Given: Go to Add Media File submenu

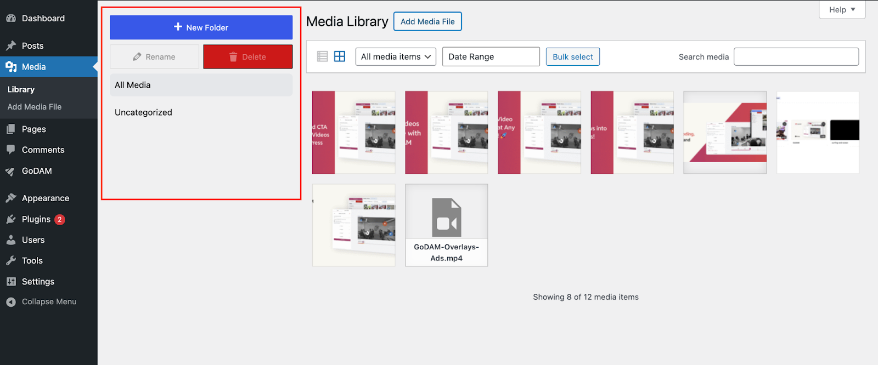Looking at the screenshot, I should [x=35, y=107].
